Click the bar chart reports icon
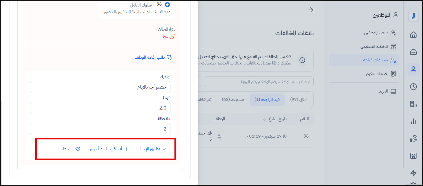Viewport: 423px width, 186px height. pyautogui.click(x=413, y=122)
